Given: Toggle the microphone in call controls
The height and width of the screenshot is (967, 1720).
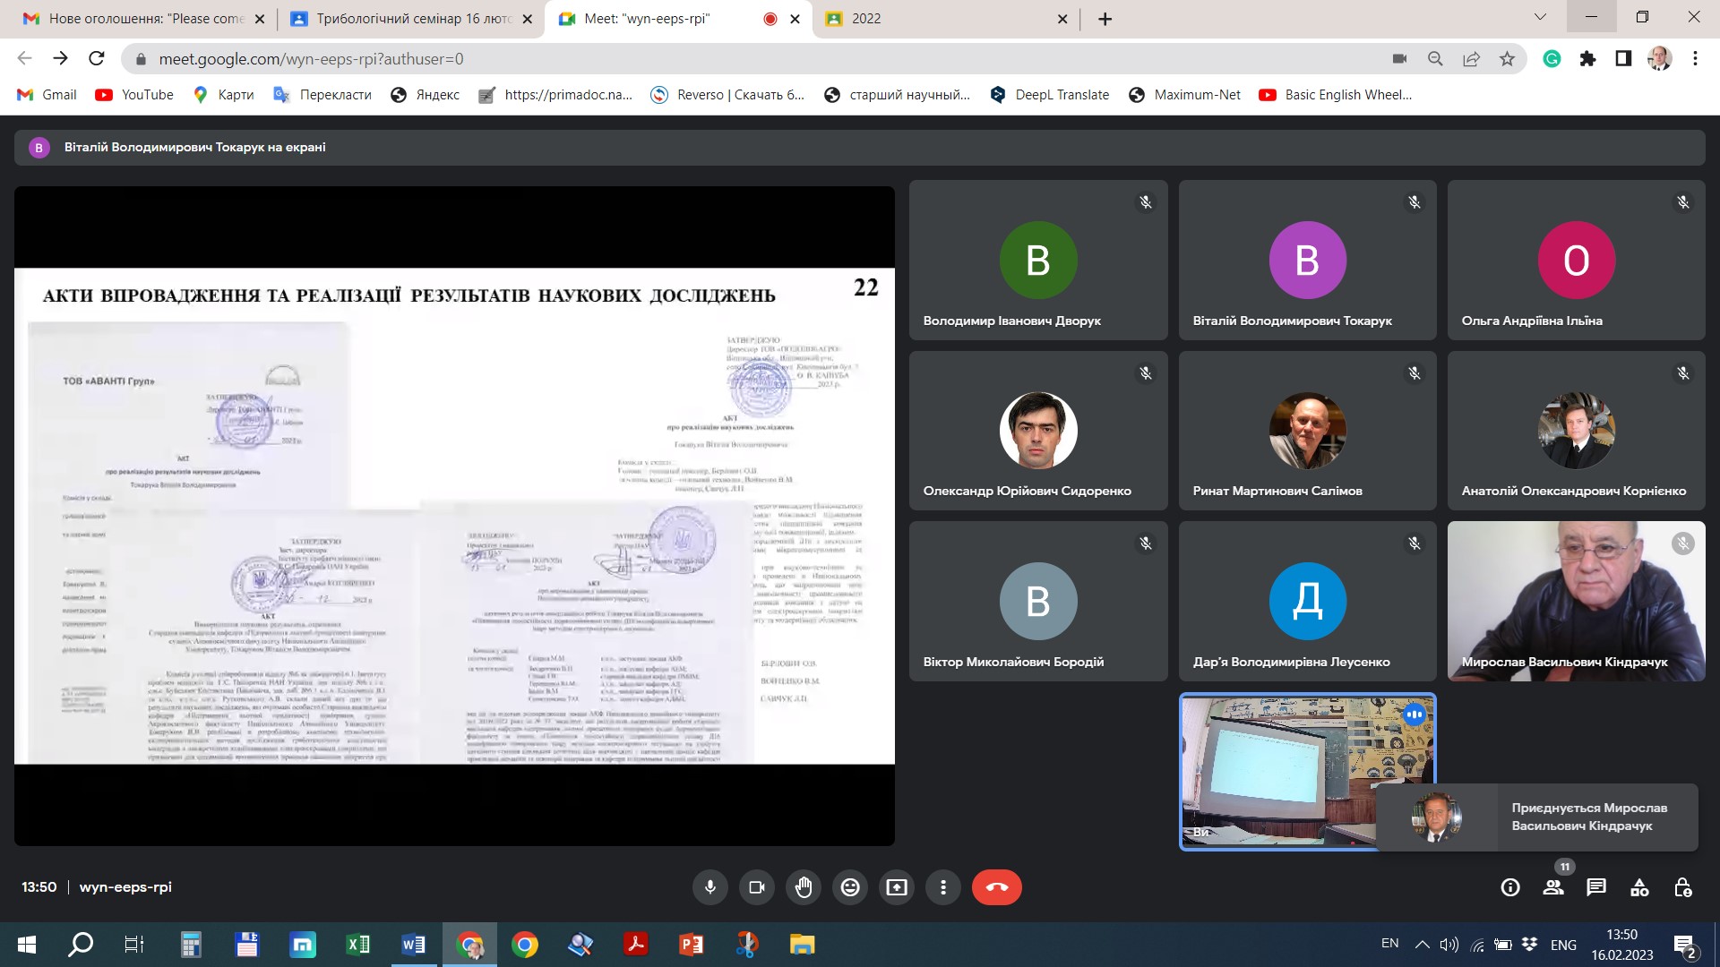Looking at the screenshot, I should coord(710,887).
